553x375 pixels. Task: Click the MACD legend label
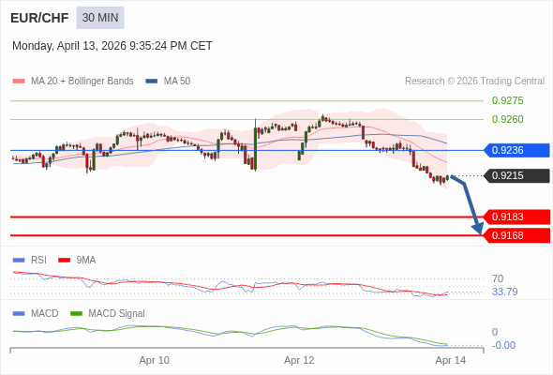point(45,314)
